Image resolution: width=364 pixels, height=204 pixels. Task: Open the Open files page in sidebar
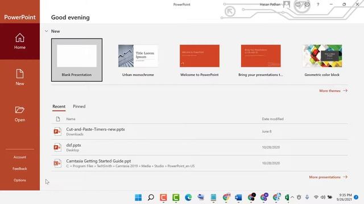coord(20,114)
